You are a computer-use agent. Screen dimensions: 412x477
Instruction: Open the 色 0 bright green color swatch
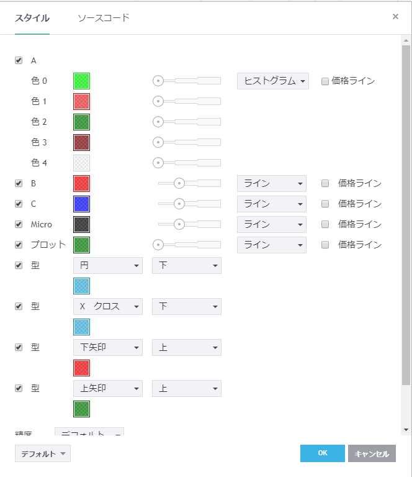[81, 81]
